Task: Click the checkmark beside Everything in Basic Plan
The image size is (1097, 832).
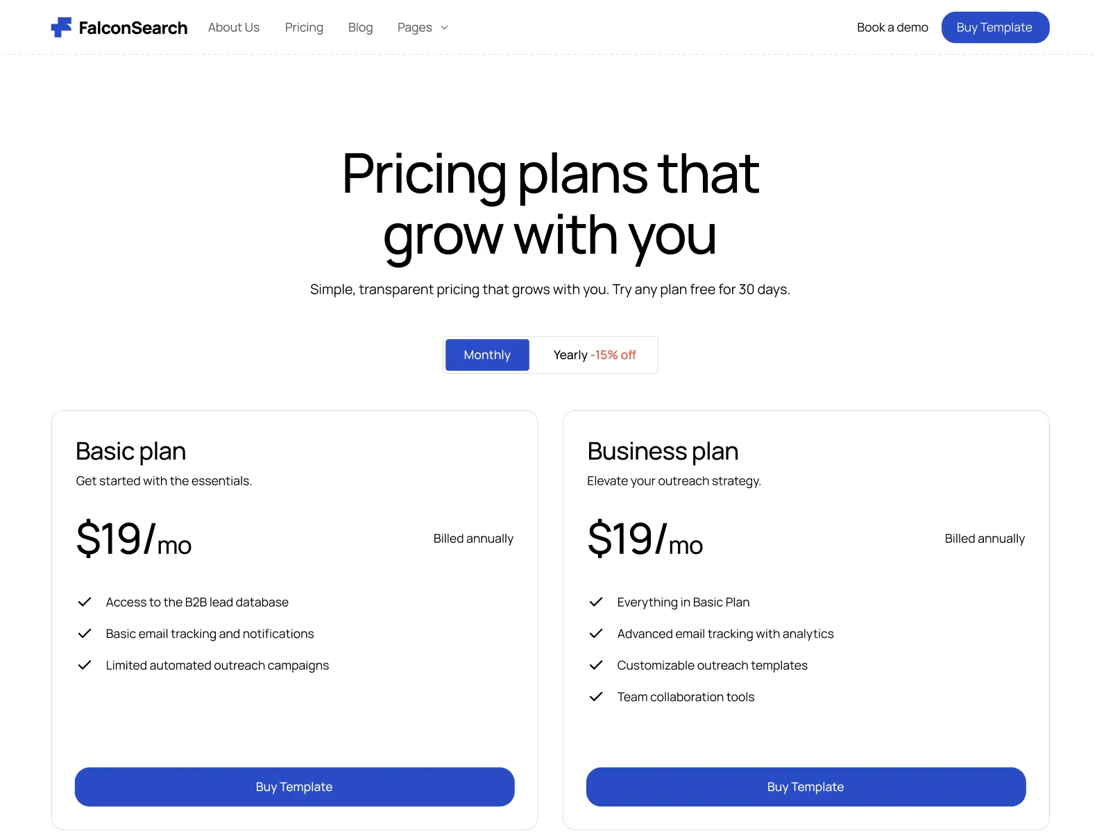Action: 596,602
